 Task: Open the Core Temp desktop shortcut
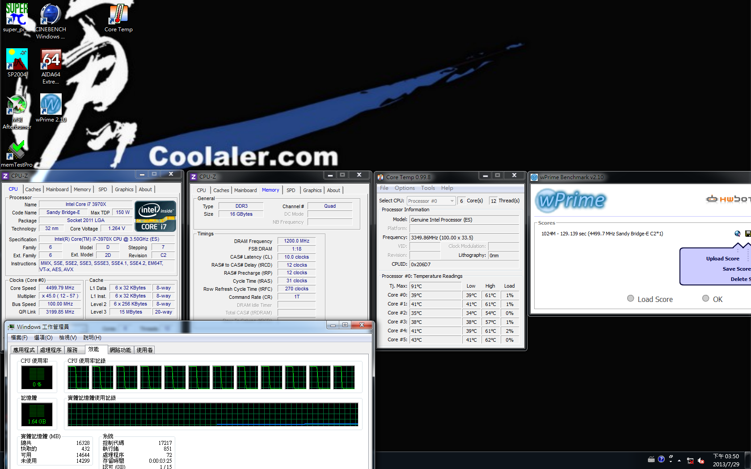click(118, 18)
